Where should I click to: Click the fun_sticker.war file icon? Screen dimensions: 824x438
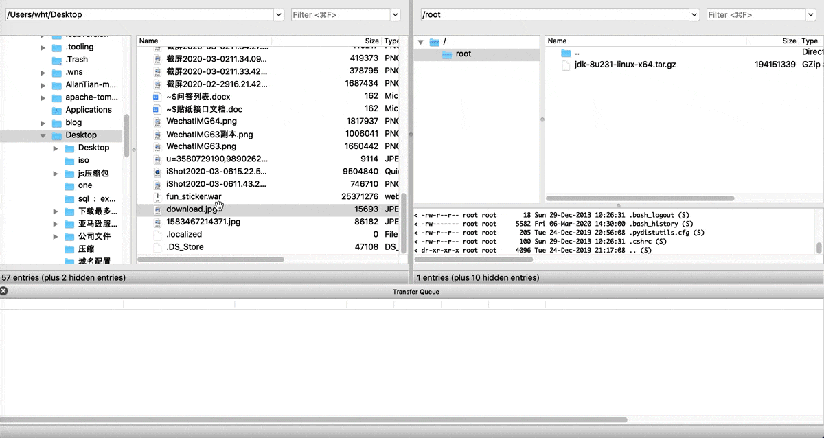pos(157,197)
